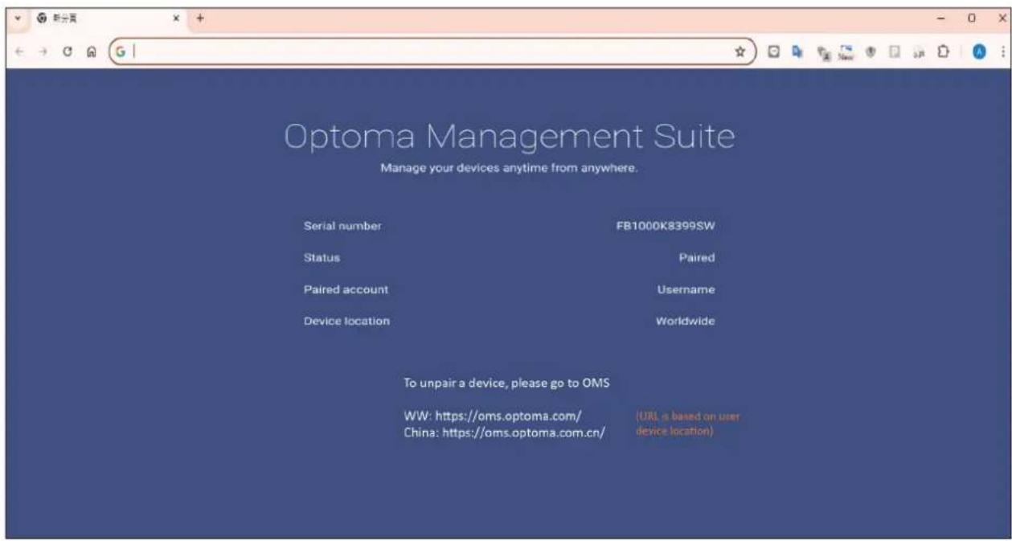
Task: Maximize the browser window
Action: (x=972, y=17)
